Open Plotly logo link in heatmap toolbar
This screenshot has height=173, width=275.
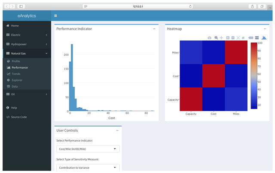tap(264, 38)
